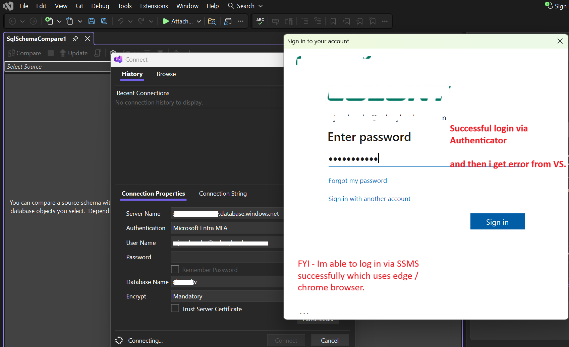The width and height of the screenshot is (569, 347).
Task: Open the Git menu
Action: [x=79, y=6]
